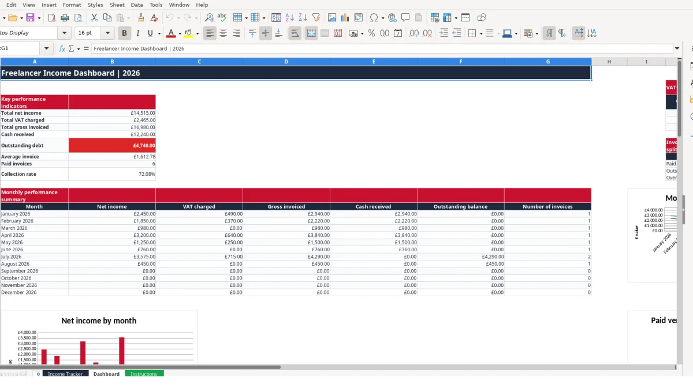This screenshot has height=389, width=693.
Task: Apply the yellow highlighting color swatch
Action: click(x=189, y=33)
